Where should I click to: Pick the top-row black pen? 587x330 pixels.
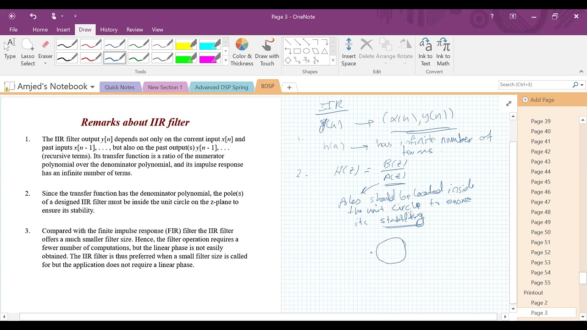(x=67, y=44)
